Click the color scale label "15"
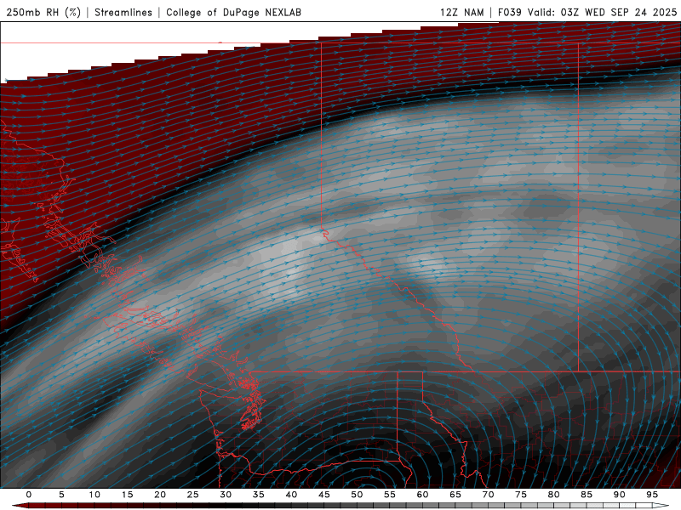 pyautogui.click(x=127, y=495)
